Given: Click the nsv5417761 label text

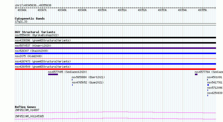Looking at the screenshot, I should pyautogui.click(x=215, y=82).
